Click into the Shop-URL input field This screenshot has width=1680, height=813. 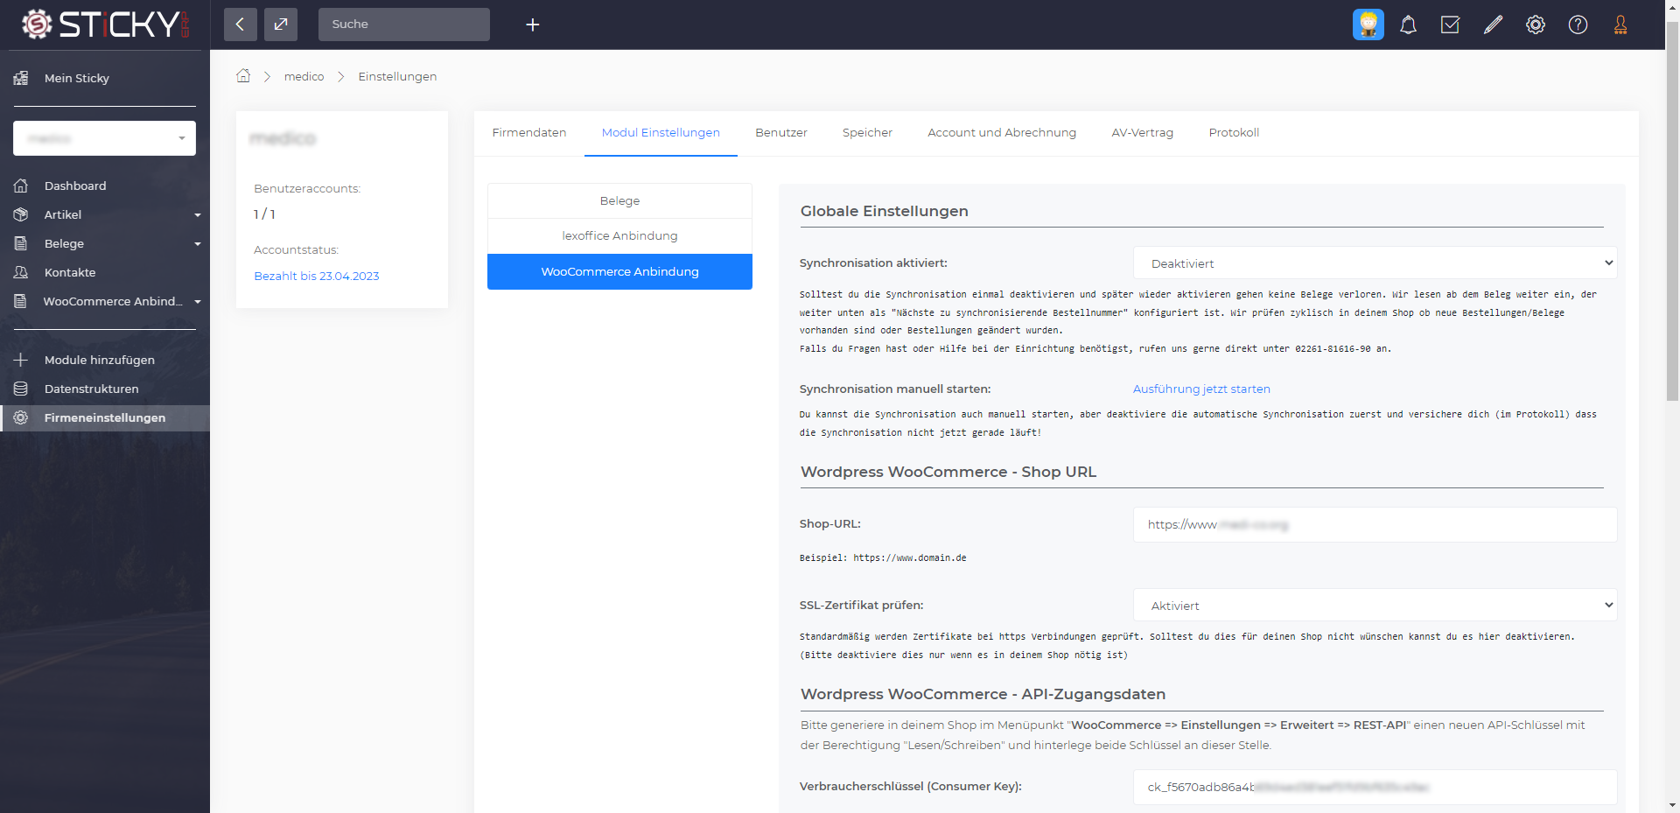pyautogui.click(x=1375, y=525)
